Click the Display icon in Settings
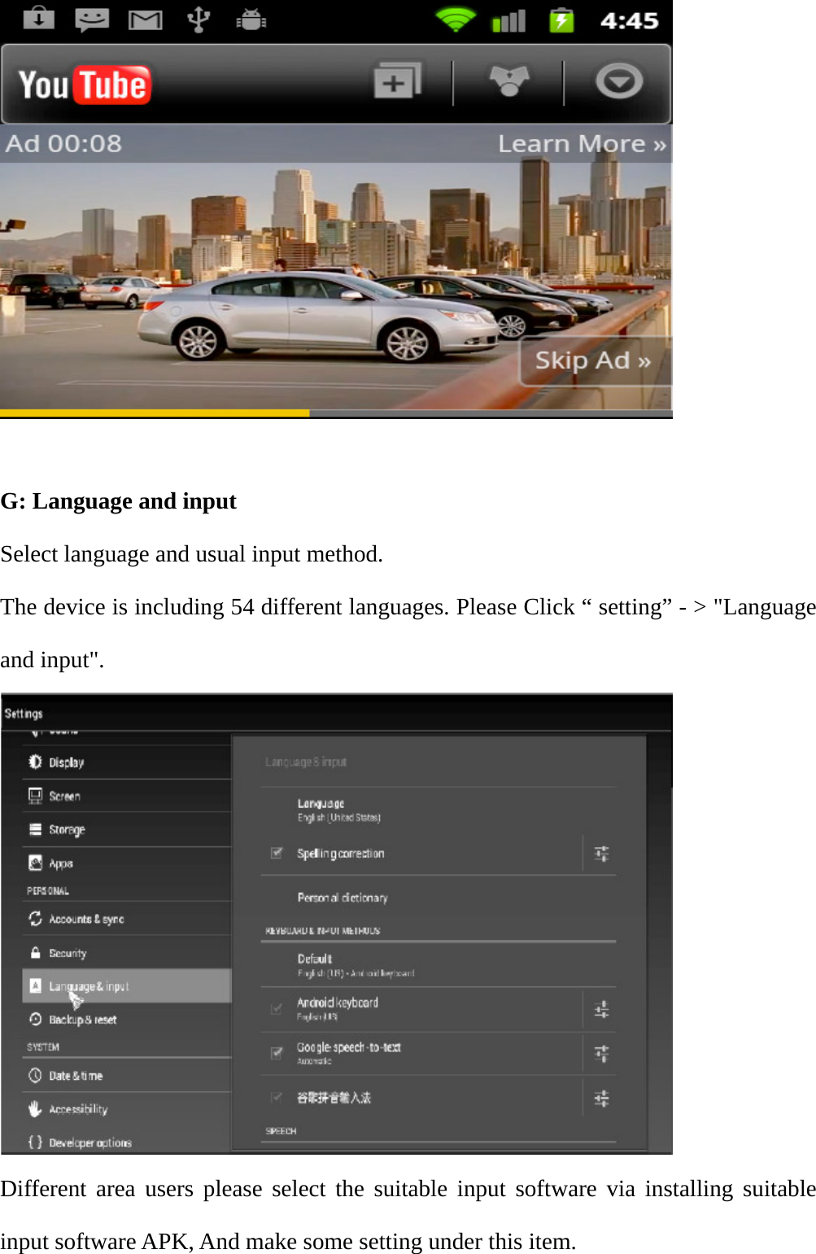This screenshot has width=816, height=1254. 34,762
